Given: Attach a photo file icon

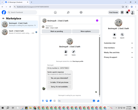Looking at the screenshot, I should click(x=47, y=101).
